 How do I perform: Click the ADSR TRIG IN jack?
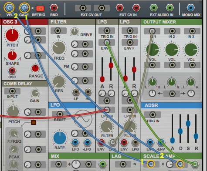pos(153,115)
